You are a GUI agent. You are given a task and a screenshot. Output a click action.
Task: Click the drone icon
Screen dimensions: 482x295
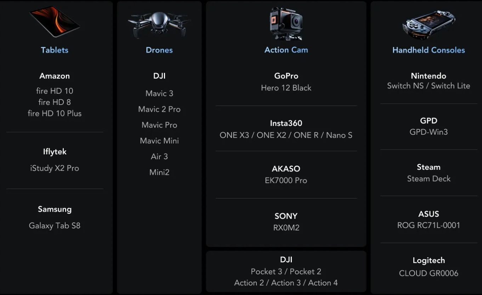(x=159, y=23)
